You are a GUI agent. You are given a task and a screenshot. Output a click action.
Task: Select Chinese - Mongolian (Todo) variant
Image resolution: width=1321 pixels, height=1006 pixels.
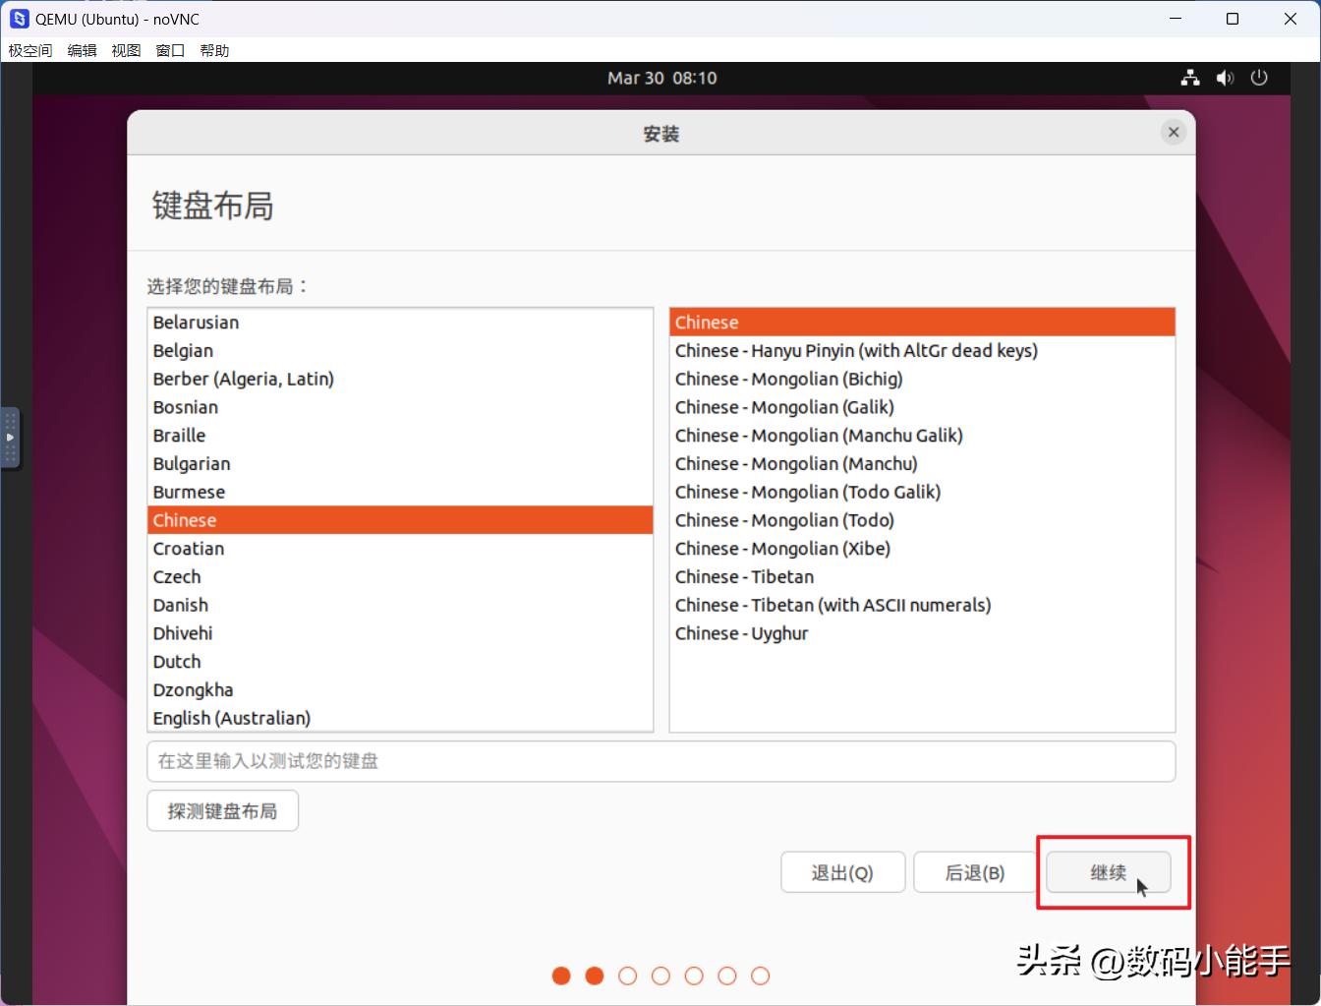point(923,520)
